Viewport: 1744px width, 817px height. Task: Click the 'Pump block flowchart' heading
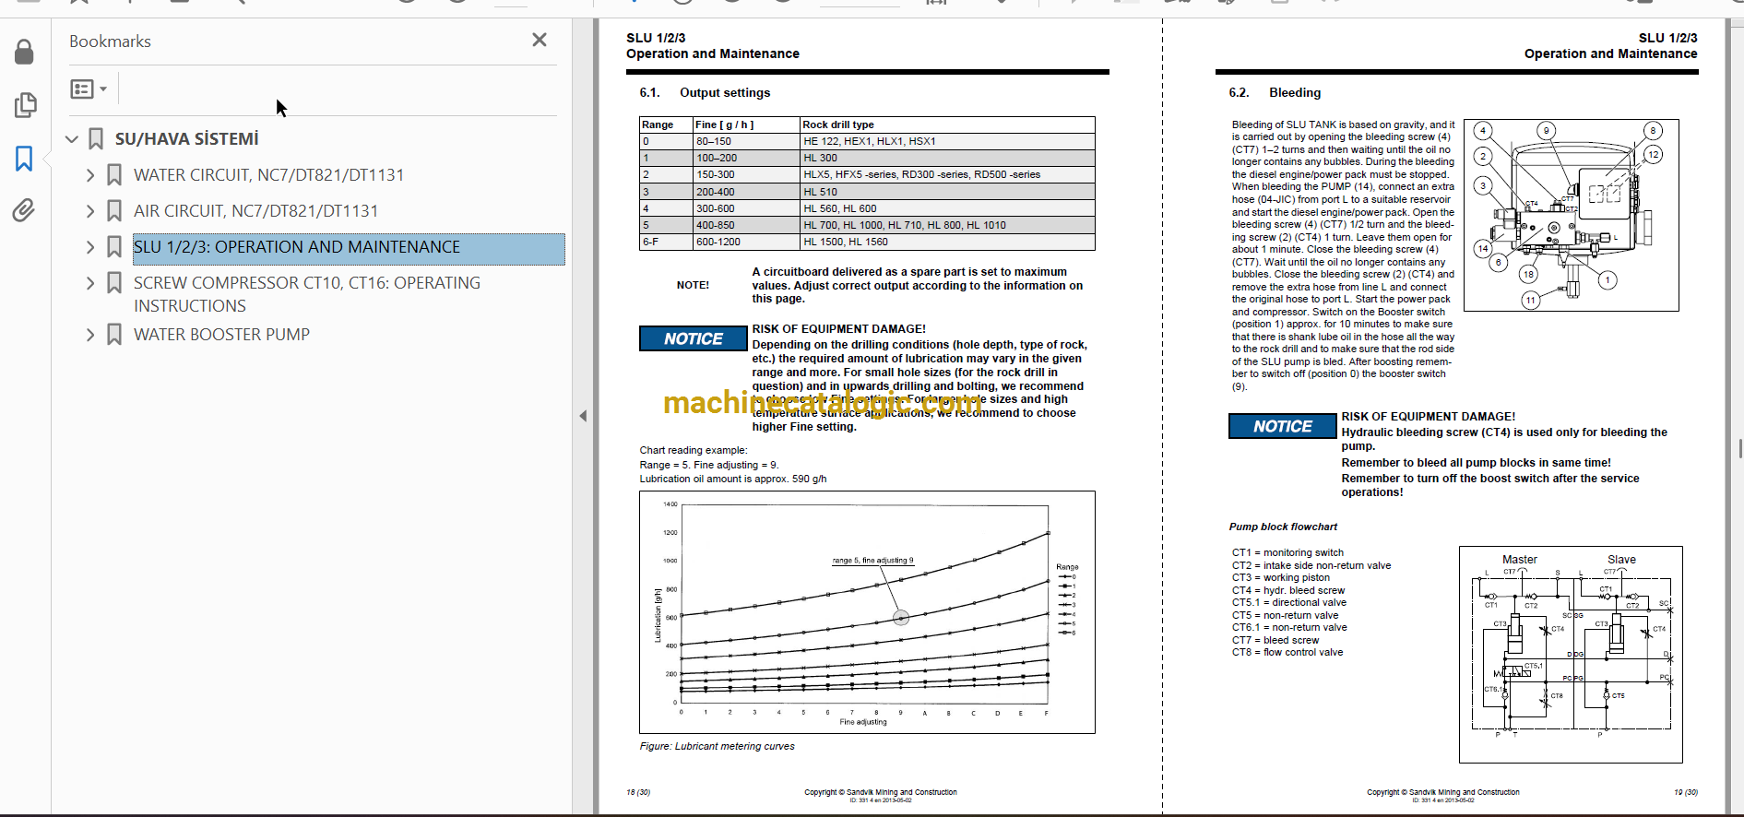(1283, 527)
